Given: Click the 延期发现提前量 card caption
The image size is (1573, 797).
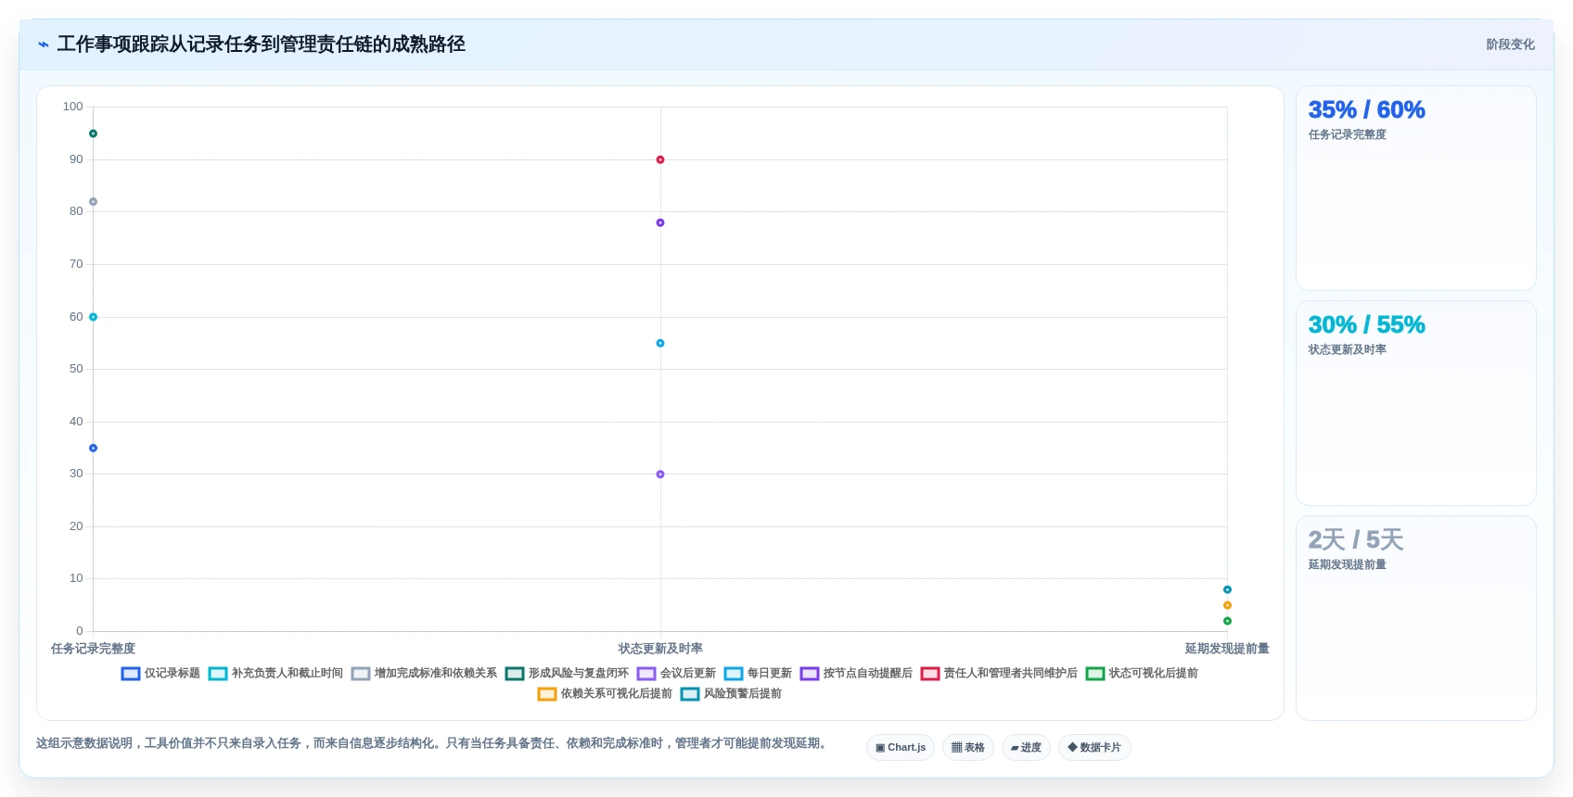Looking at the screenshot, I should click(1347, 564).
